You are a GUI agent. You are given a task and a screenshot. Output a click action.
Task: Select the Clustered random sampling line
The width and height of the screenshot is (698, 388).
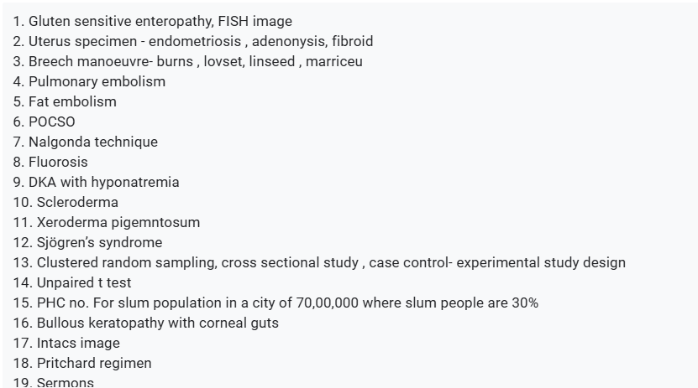tap(319, 262)
